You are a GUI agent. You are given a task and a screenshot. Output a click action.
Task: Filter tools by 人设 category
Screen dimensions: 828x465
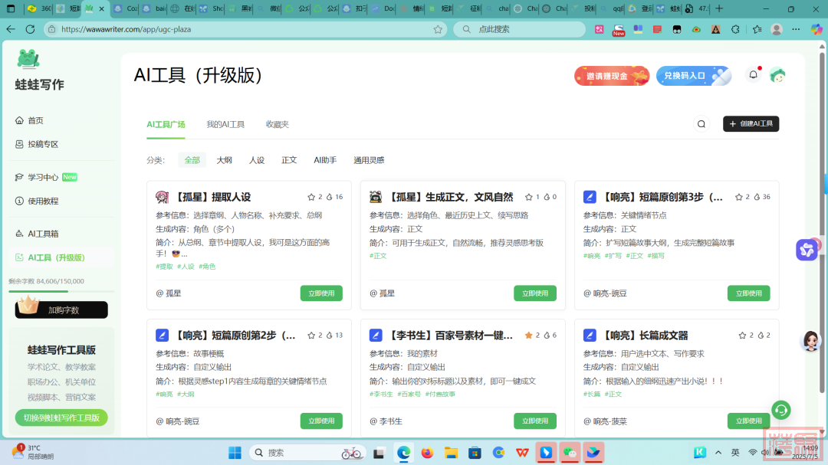click(257, 160)
